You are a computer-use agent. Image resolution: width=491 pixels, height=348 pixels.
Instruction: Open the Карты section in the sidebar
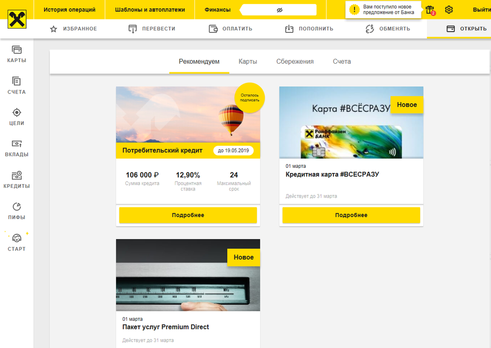pyautogui.click(x=16, y=54)
